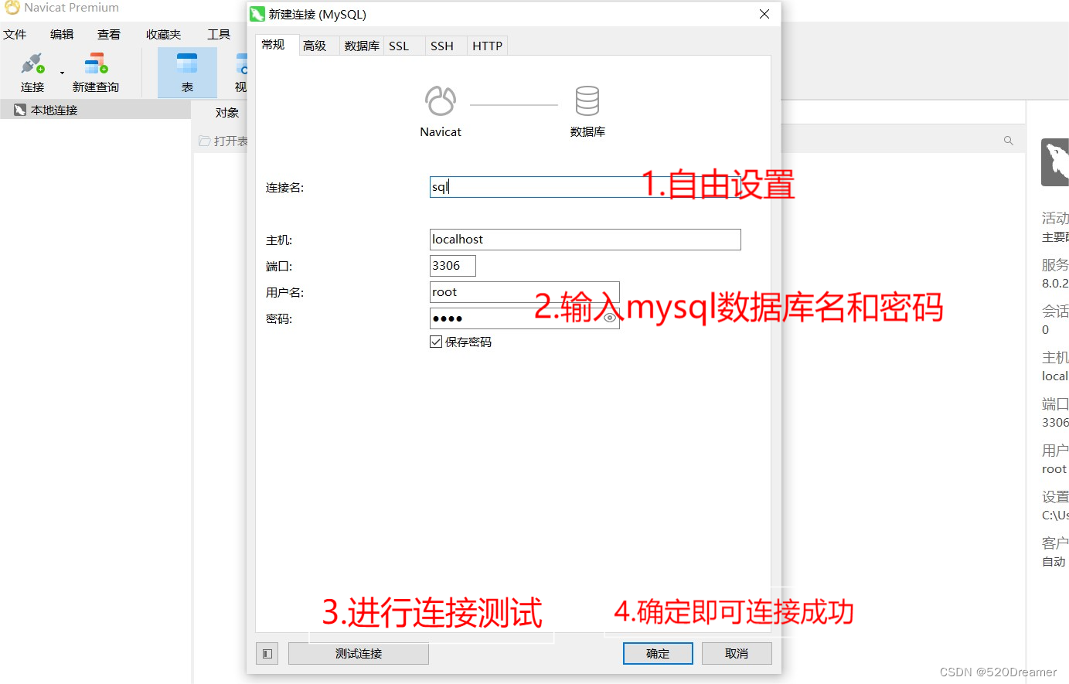Viewport: 1069px width, 684px height.
Task: Click the 新建连接 (MySQL) dialog title text
Action: 317,14
